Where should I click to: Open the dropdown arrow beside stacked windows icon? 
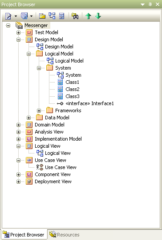pyautogui.click(x=31, y=16)
